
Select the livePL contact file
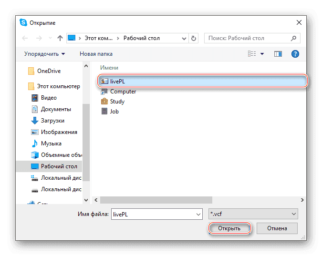pyautogui.click(x=202, y=82)
